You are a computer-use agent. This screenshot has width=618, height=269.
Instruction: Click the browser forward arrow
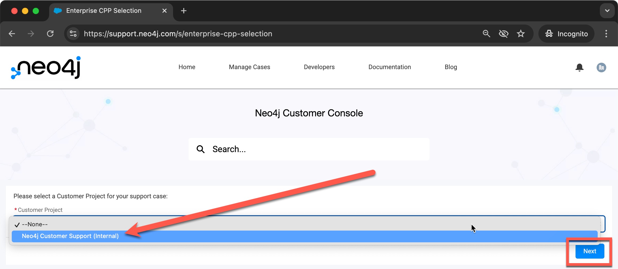pos(31,34)
